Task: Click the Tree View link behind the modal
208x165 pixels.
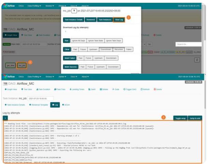Action: point(27,35)
